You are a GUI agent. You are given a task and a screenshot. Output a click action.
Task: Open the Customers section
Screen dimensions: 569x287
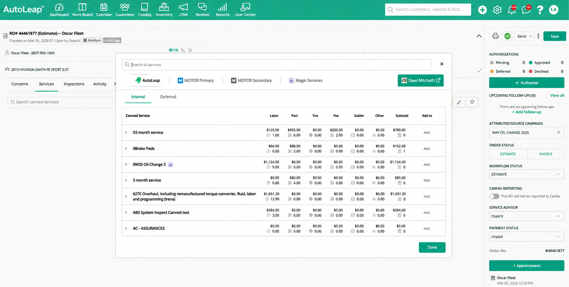[x=125, y=10]
